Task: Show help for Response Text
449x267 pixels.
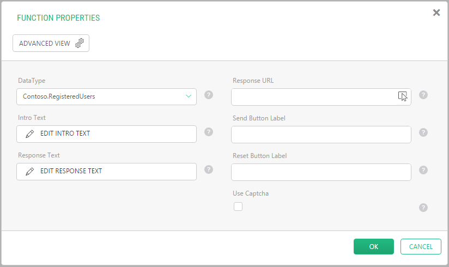Action: 209,169
